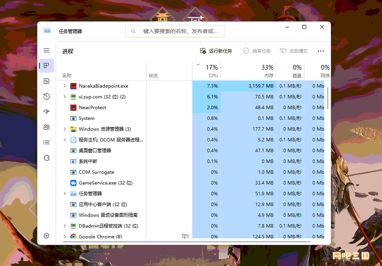Open Task Manager settings gear
Viewport: 382px width, 266px height.
pyautogui.click(x=46, y=236)
